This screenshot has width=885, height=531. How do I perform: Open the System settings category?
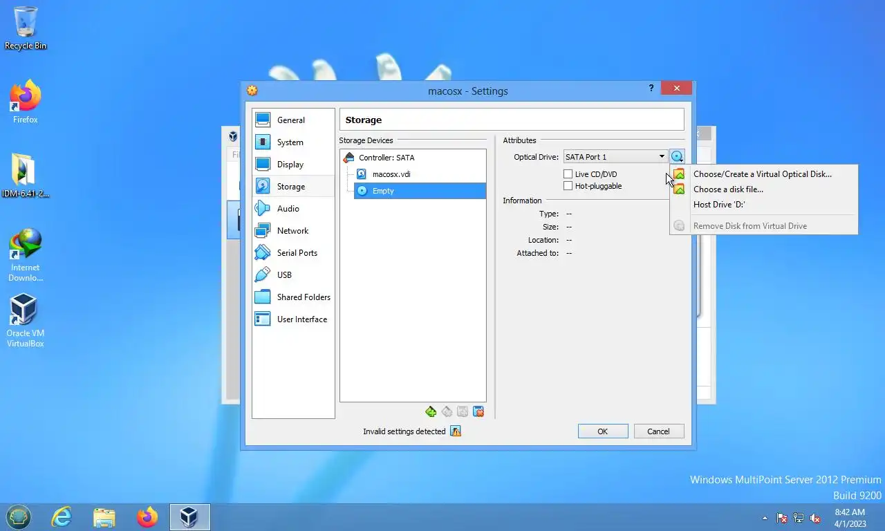(x=293, y=142)
